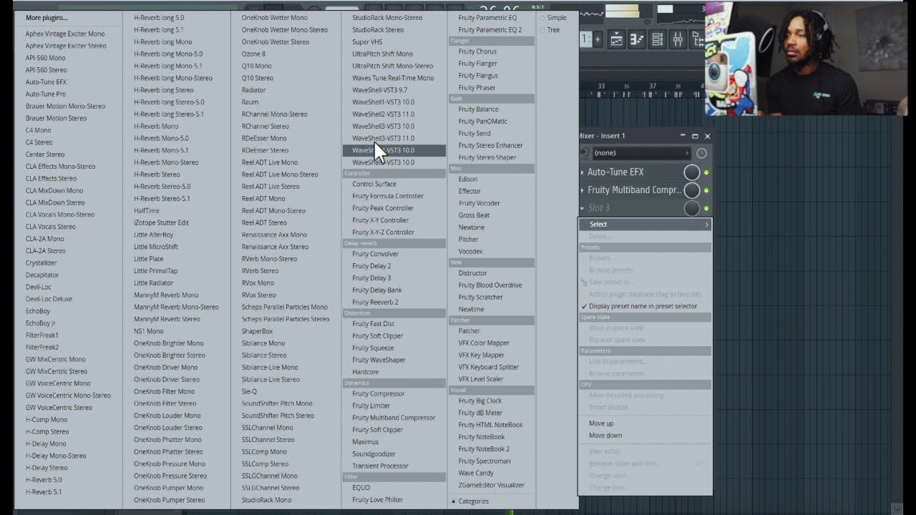Select Fruity Parametric EQ 2 plugin
The image size is (916, 515).
coord(490,30)
